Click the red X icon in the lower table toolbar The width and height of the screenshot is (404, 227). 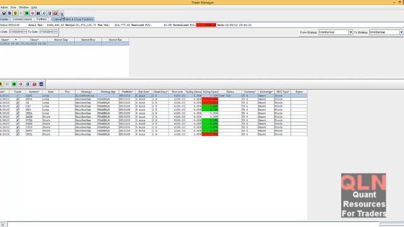[x=35, y=84]
